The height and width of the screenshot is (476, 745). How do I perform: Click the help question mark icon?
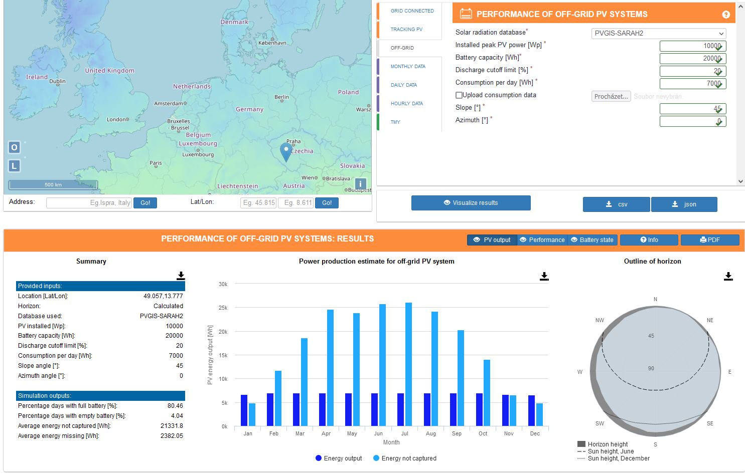[x=725, y=15]
